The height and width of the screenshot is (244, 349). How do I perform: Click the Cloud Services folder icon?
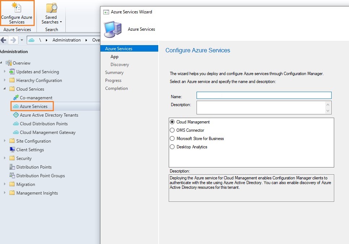pos(12,89)
